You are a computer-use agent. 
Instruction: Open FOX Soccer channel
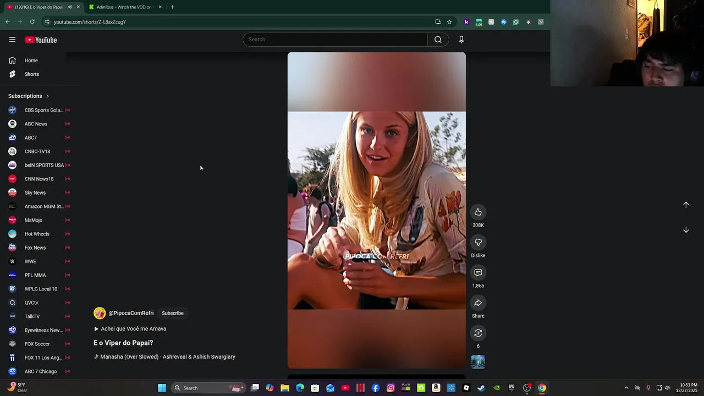pos(38,344)
